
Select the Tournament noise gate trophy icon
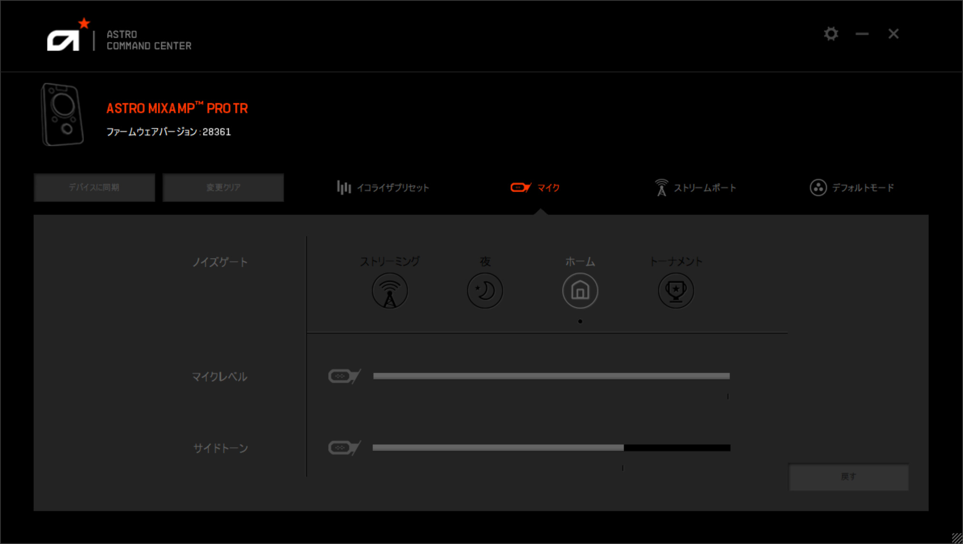(x=675, y=291)
